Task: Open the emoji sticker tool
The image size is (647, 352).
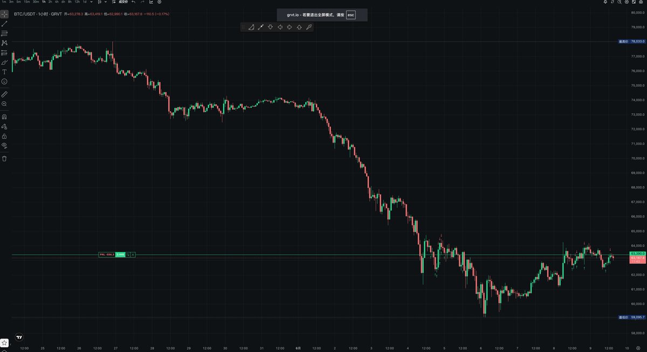Action: coord(4,81)
